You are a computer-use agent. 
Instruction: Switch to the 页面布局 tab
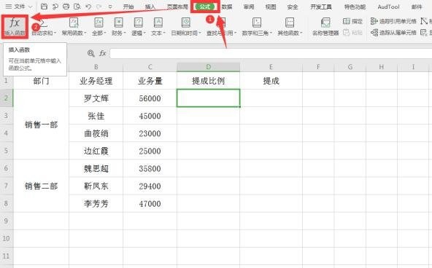(x=178, y=7)
